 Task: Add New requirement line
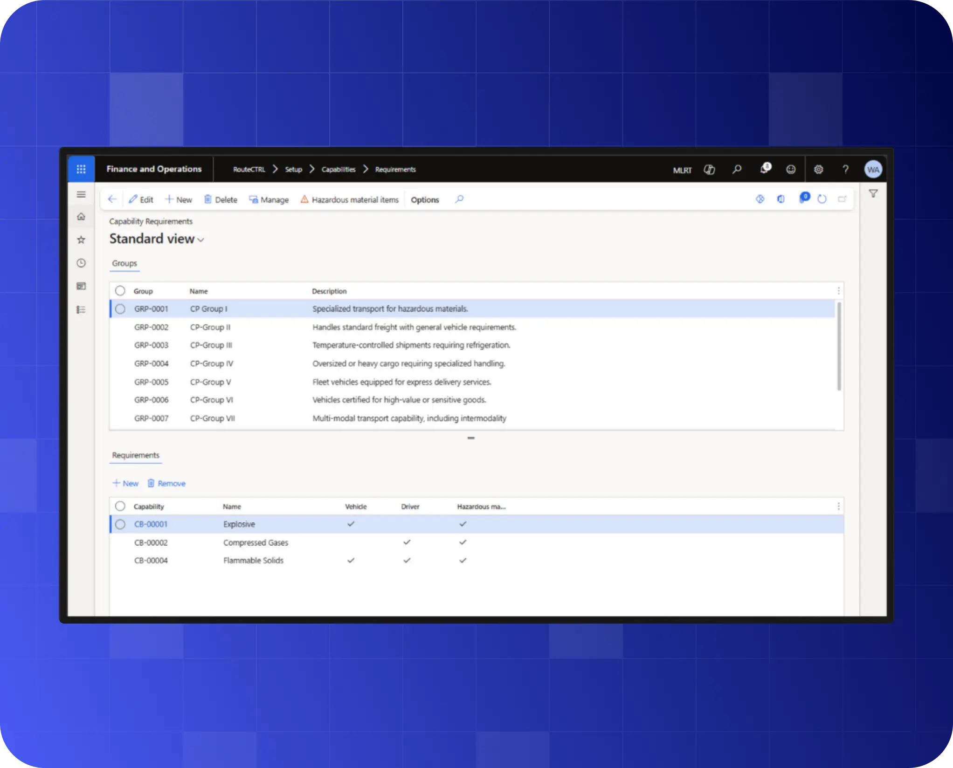(125, 484)
